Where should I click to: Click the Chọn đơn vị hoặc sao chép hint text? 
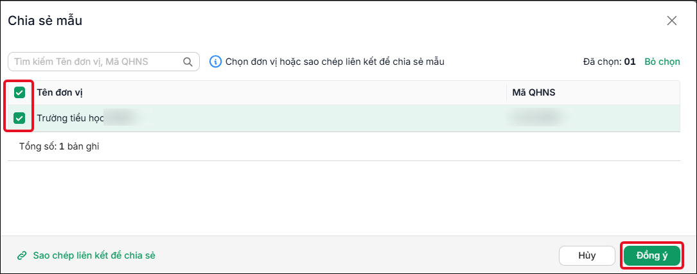click(335, 62)
